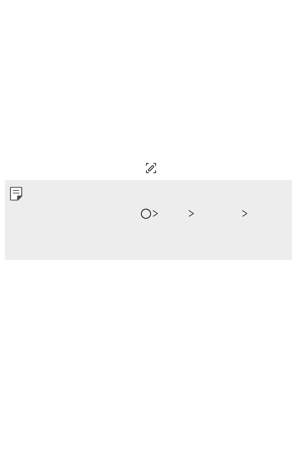Tap the Capture+ pencil-in-frame icon
Viewport: 297px width, 466px height.
pyautogui.click(x=151, y=168)
